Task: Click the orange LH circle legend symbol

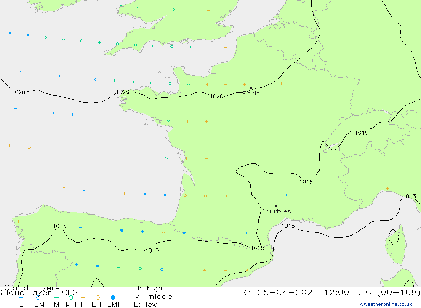Action: pyautogui.click(x=98, y=297)
